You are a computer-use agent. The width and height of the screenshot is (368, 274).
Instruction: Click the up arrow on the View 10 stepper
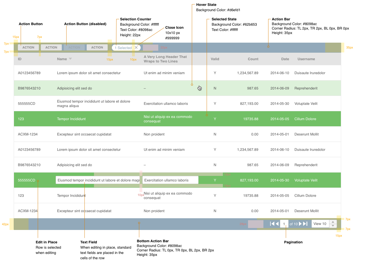(333, 222)
